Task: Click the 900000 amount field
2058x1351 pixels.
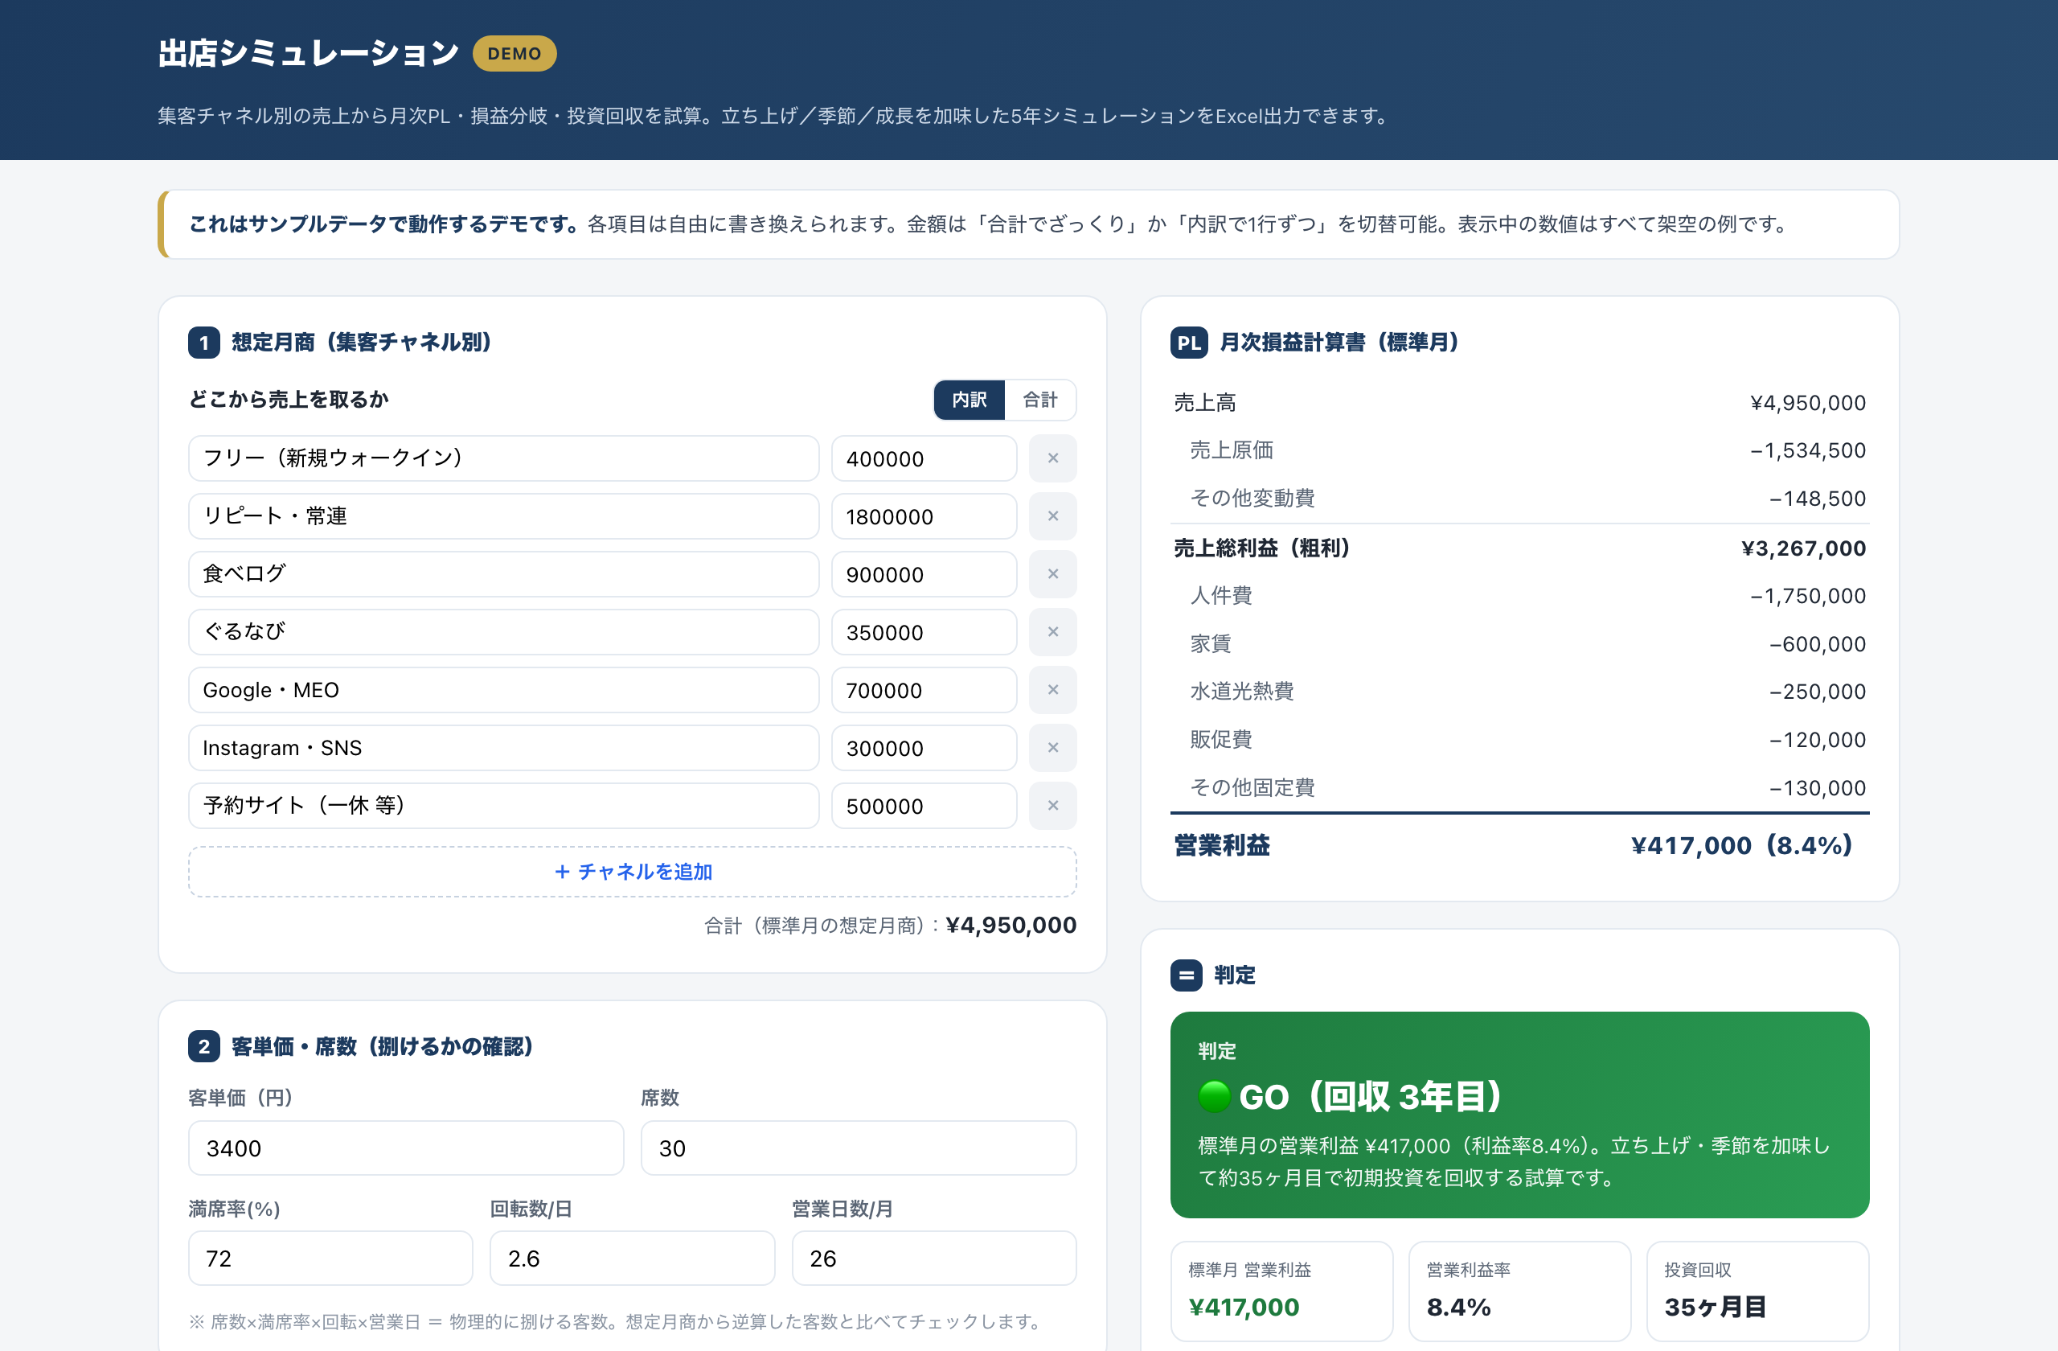Action: (924, 574)
